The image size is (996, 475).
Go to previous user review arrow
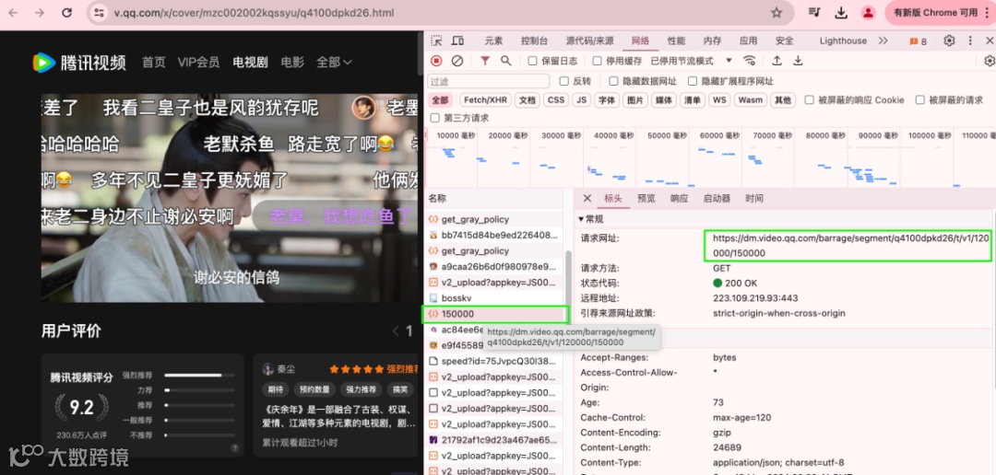[396, 331]
